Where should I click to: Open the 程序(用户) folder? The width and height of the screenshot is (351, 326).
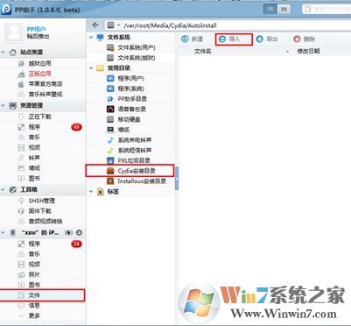pyautogui.click(x=131, y=78)
